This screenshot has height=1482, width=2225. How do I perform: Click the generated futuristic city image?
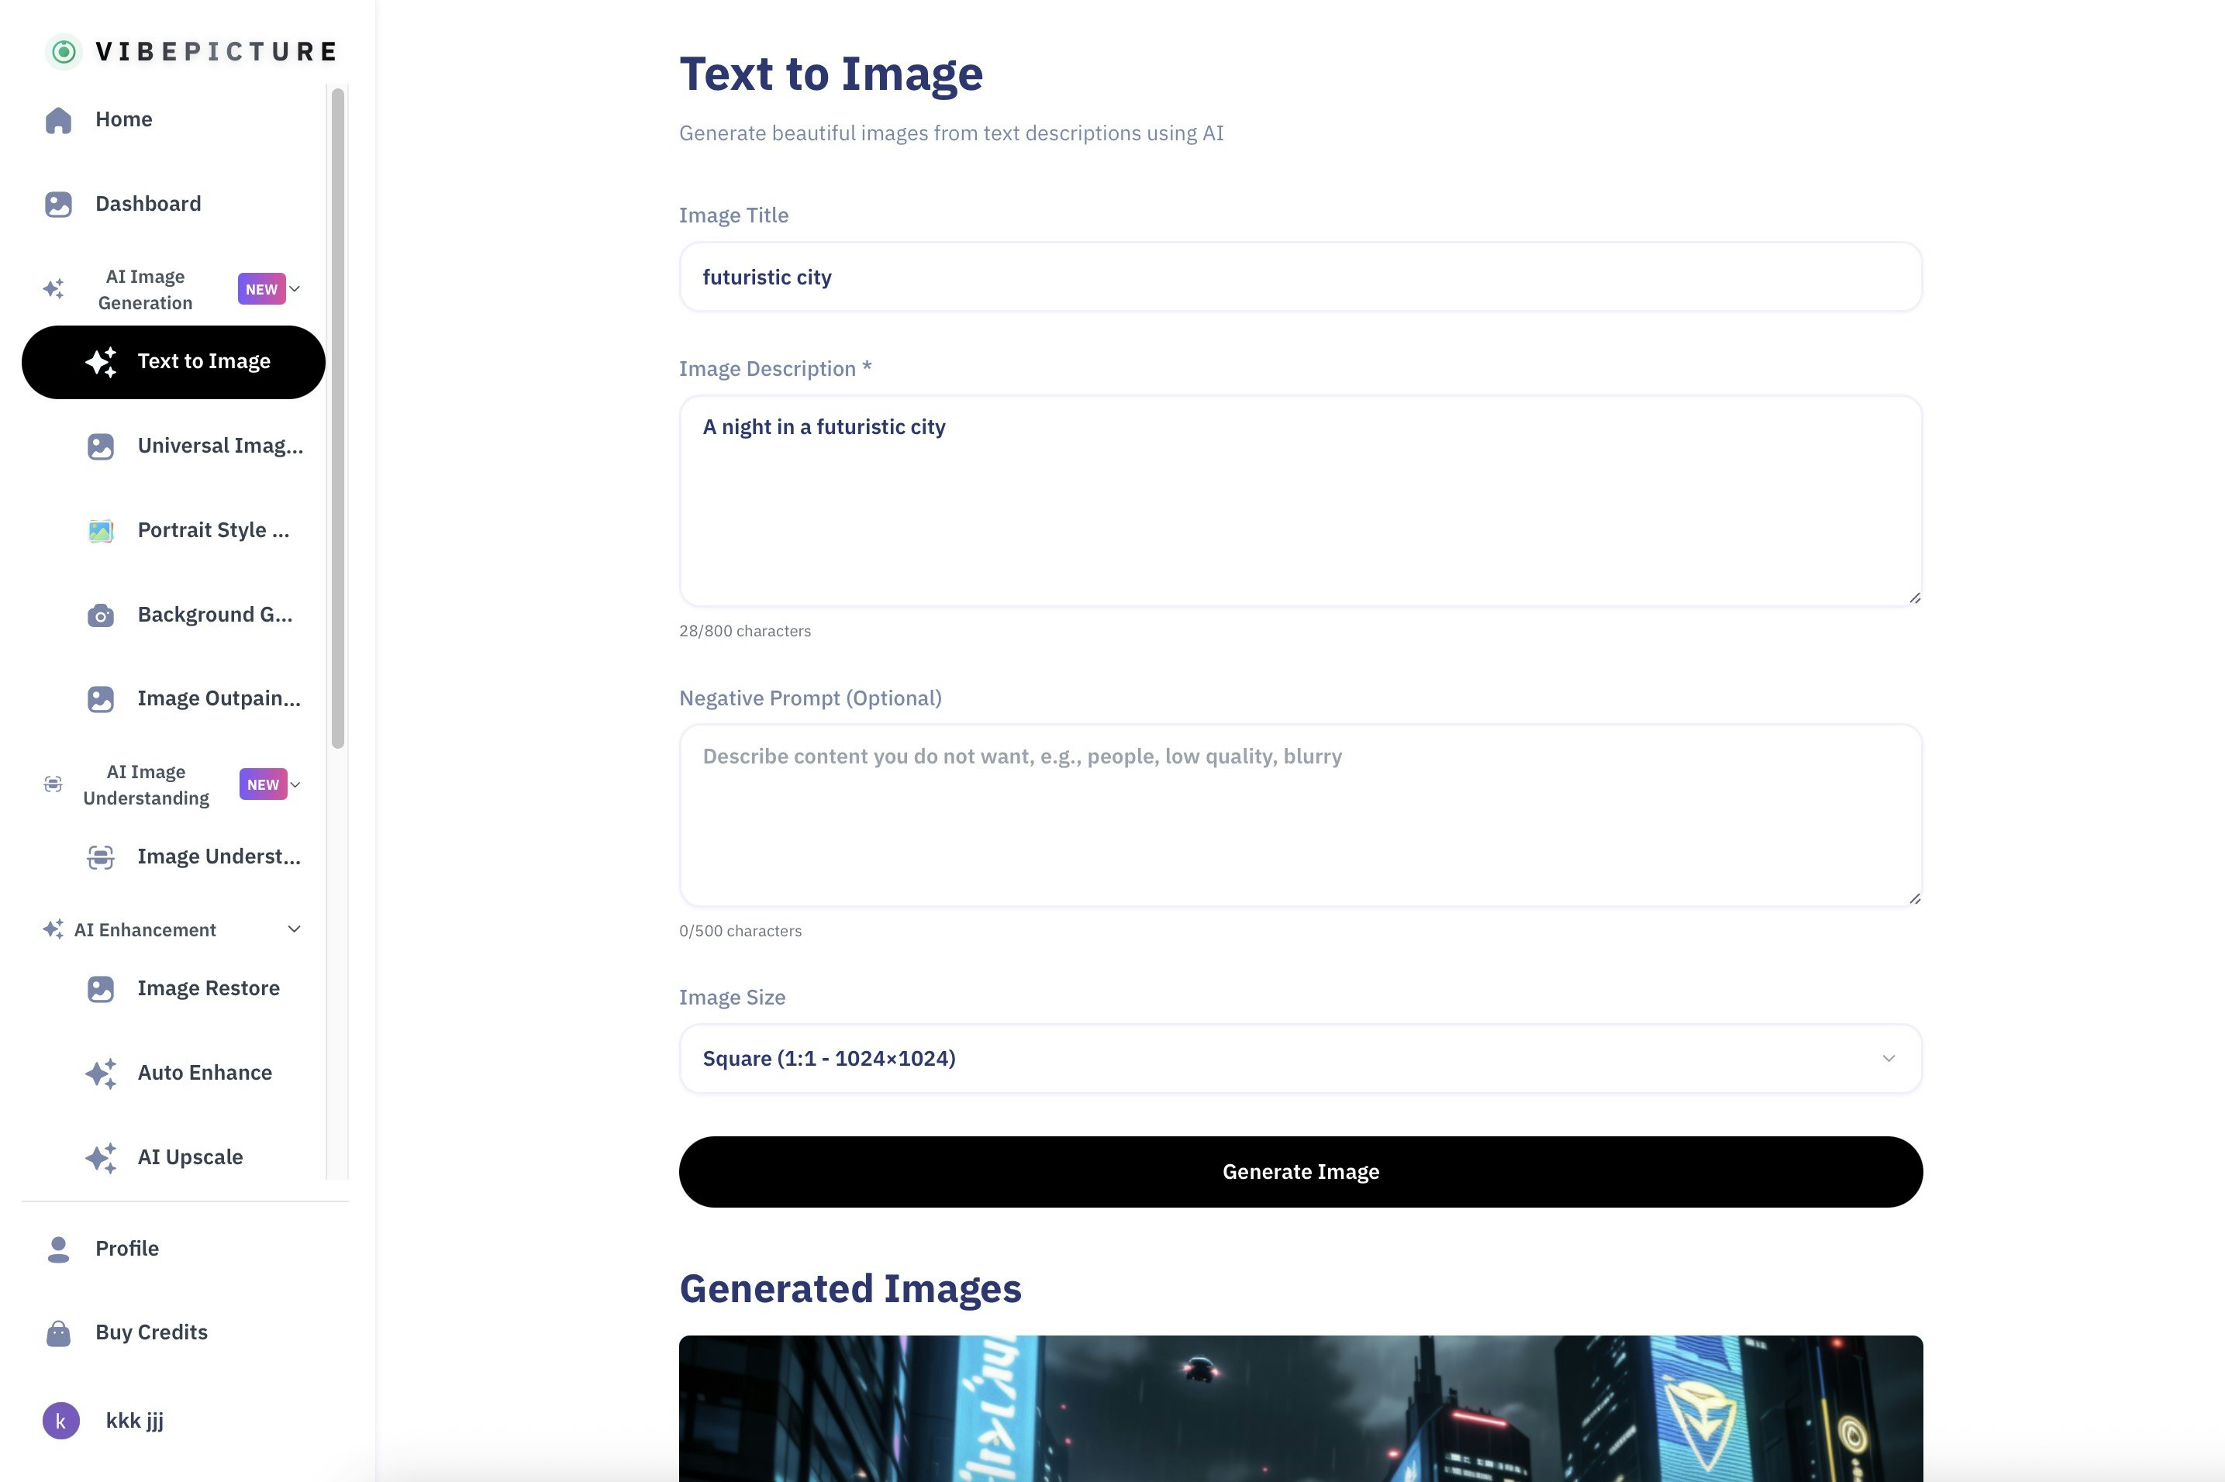pos(1299,1408)
